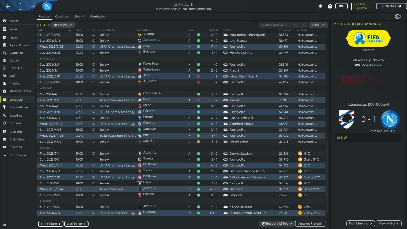The height and width of the screenshot is (229, 407).
Task: Click View Match
Action: pos(389,223)
